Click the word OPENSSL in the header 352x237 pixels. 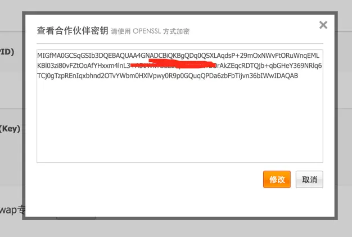(x=147, y=31)
